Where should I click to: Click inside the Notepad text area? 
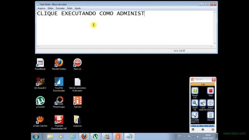click(125, 28)
